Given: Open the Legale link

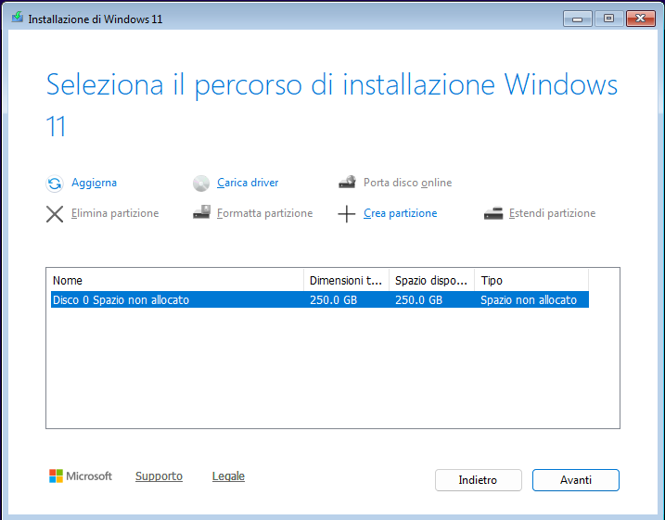Looking at the screenshot, I should tap(228, 476).
